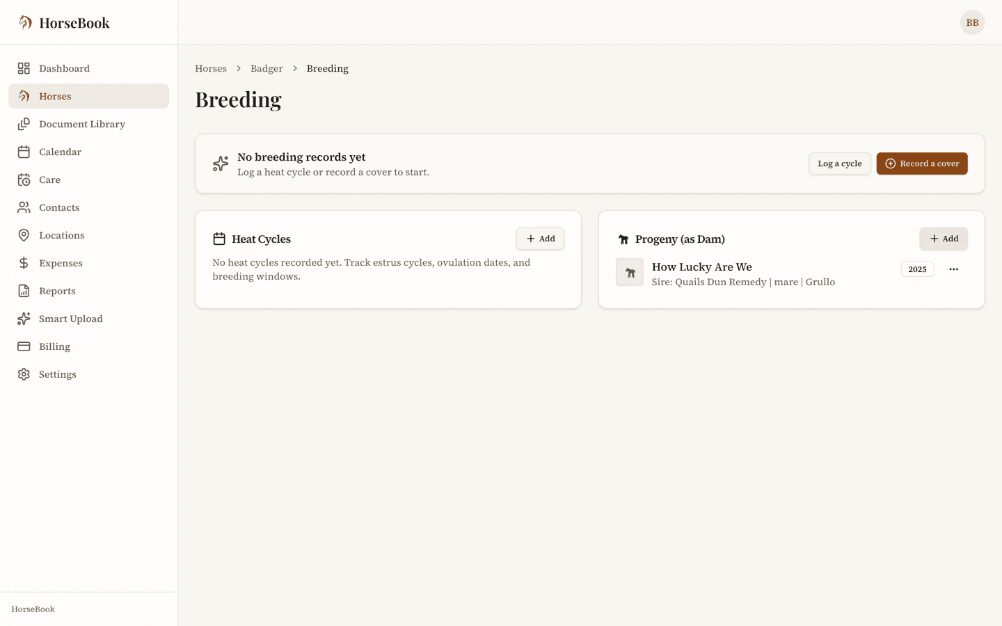Go back to Badger in the breadcrumb

[x=267, y=68]
